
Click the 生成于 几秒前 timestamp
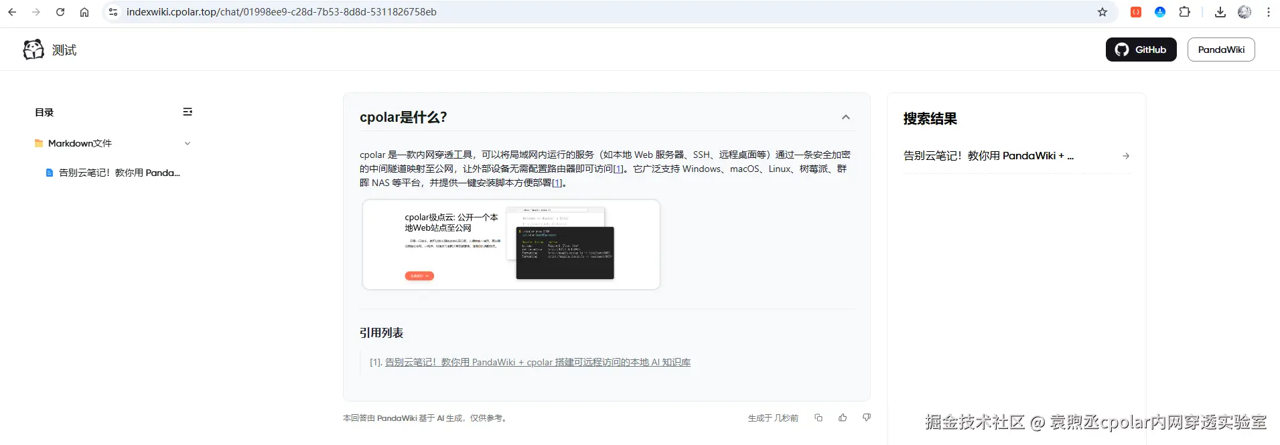(773, 418)
